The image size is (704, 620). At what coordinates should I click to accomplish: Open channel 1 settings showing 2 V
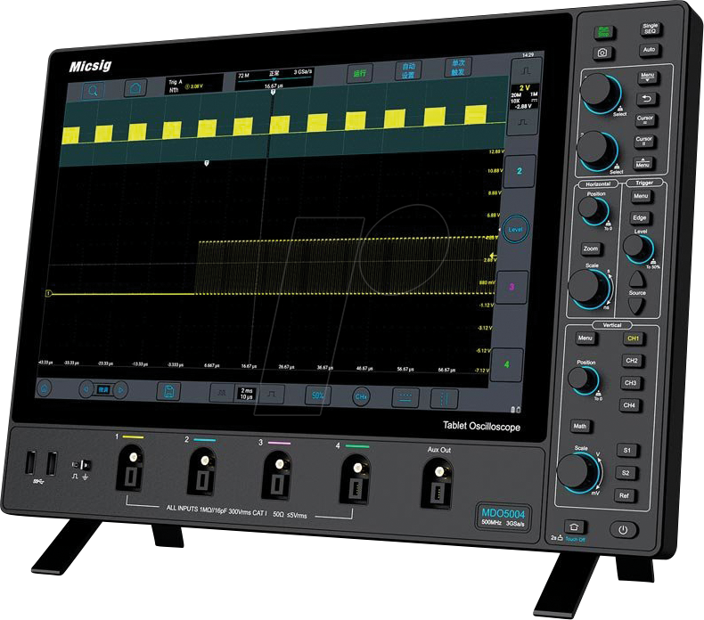point(524,96)
